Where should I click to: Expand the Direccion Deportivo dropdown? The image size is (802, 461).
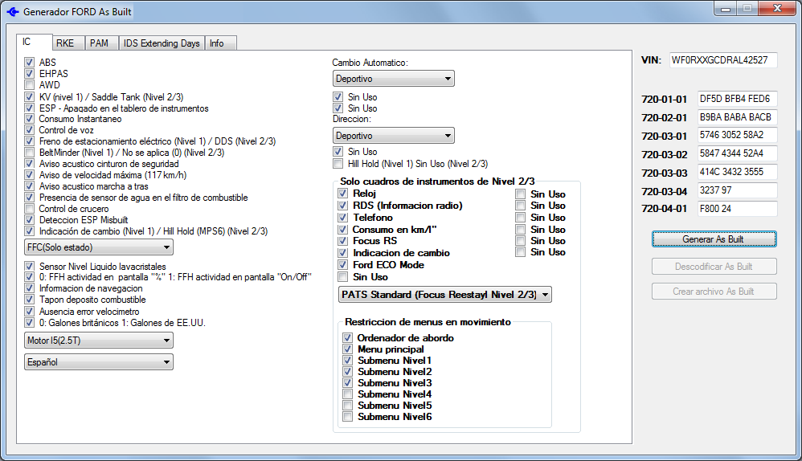[x=393, y=136]
